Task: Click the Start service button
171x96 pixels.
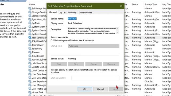Action: point(59,64)
